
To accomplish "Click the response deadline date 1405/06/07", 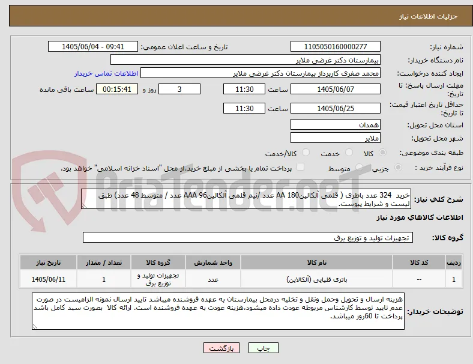I will click(x=336, y=89).
